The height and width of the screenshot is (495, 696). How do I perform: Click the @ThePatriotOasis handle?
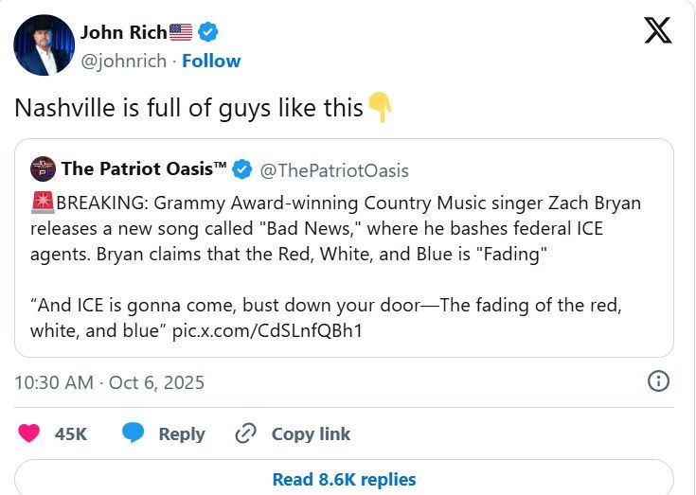tap(334, 170)
